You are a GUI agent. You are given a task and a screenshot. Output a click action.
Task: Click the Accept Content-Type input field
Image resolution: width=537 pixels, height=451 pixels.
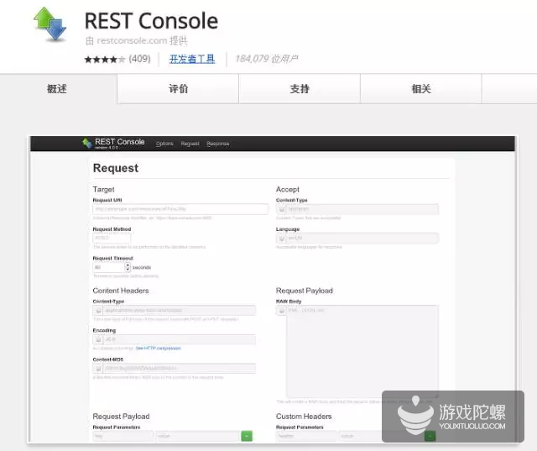(x=362, y=209)
